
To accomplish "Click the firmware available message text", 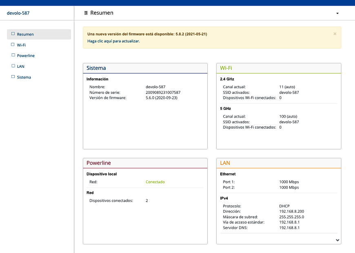I will [147, 34].
